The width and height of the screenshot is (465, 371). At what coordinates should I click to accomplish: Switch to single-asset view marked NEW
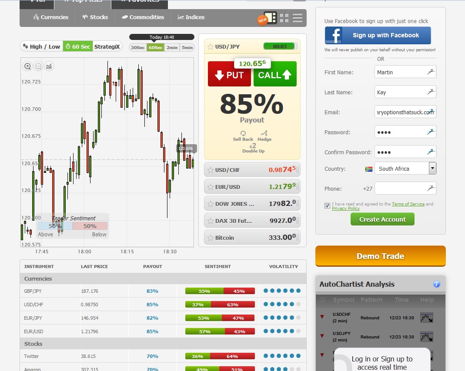[270, 18]
